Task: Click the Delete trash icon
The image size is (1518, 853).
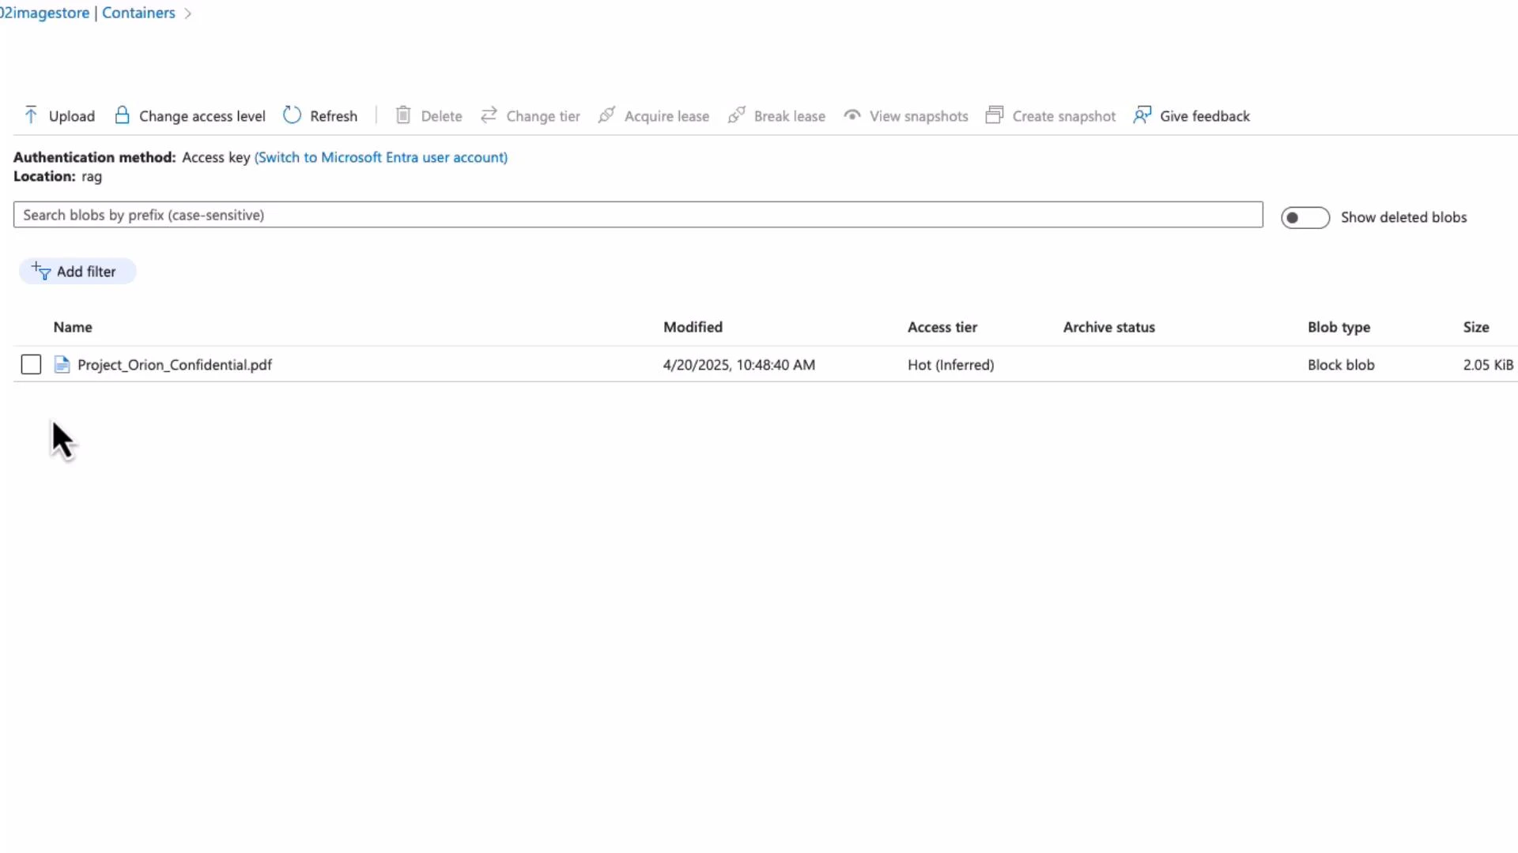Action: pos(404,115)
